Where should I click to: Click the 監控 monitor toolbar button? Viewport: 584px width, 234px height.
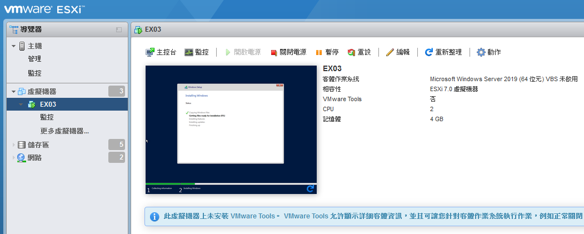[x=197, y=52]
